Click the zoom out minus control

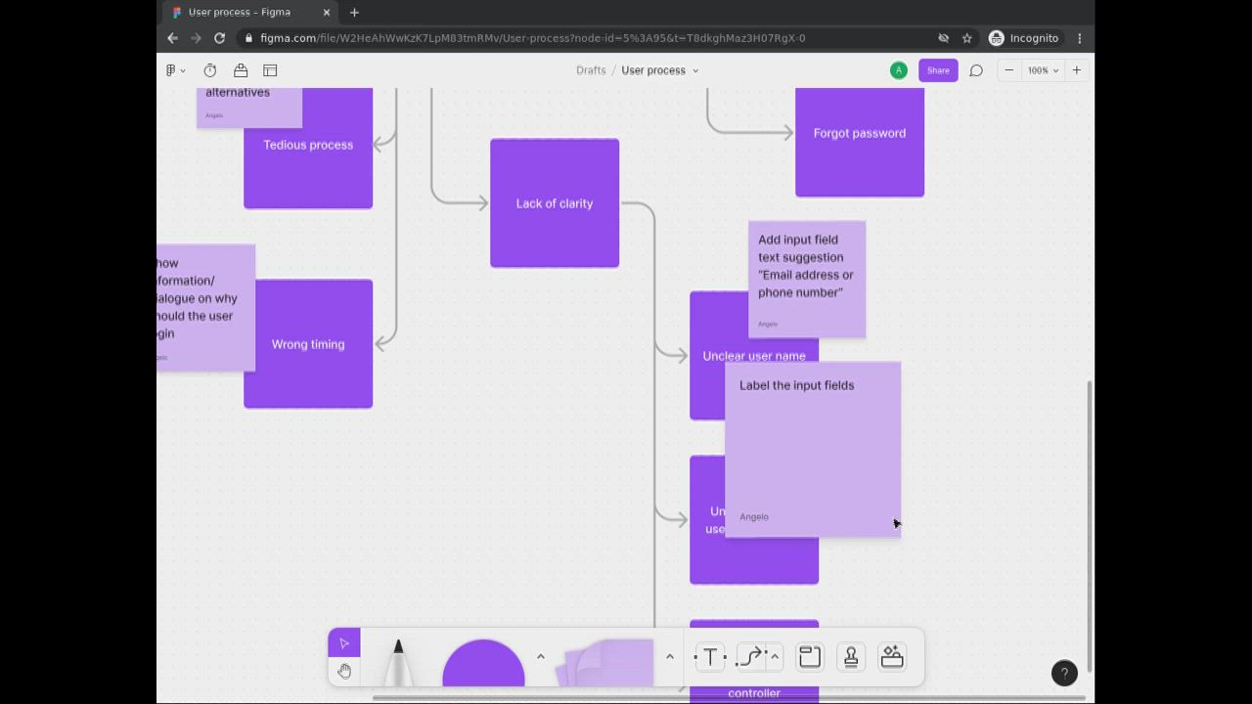pos(1008,70)
